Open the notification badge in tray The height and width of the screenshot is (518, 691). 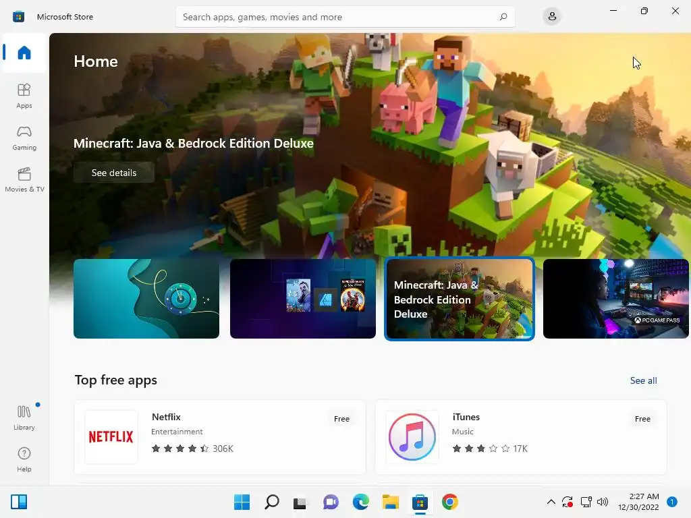[x=671, y=502]
